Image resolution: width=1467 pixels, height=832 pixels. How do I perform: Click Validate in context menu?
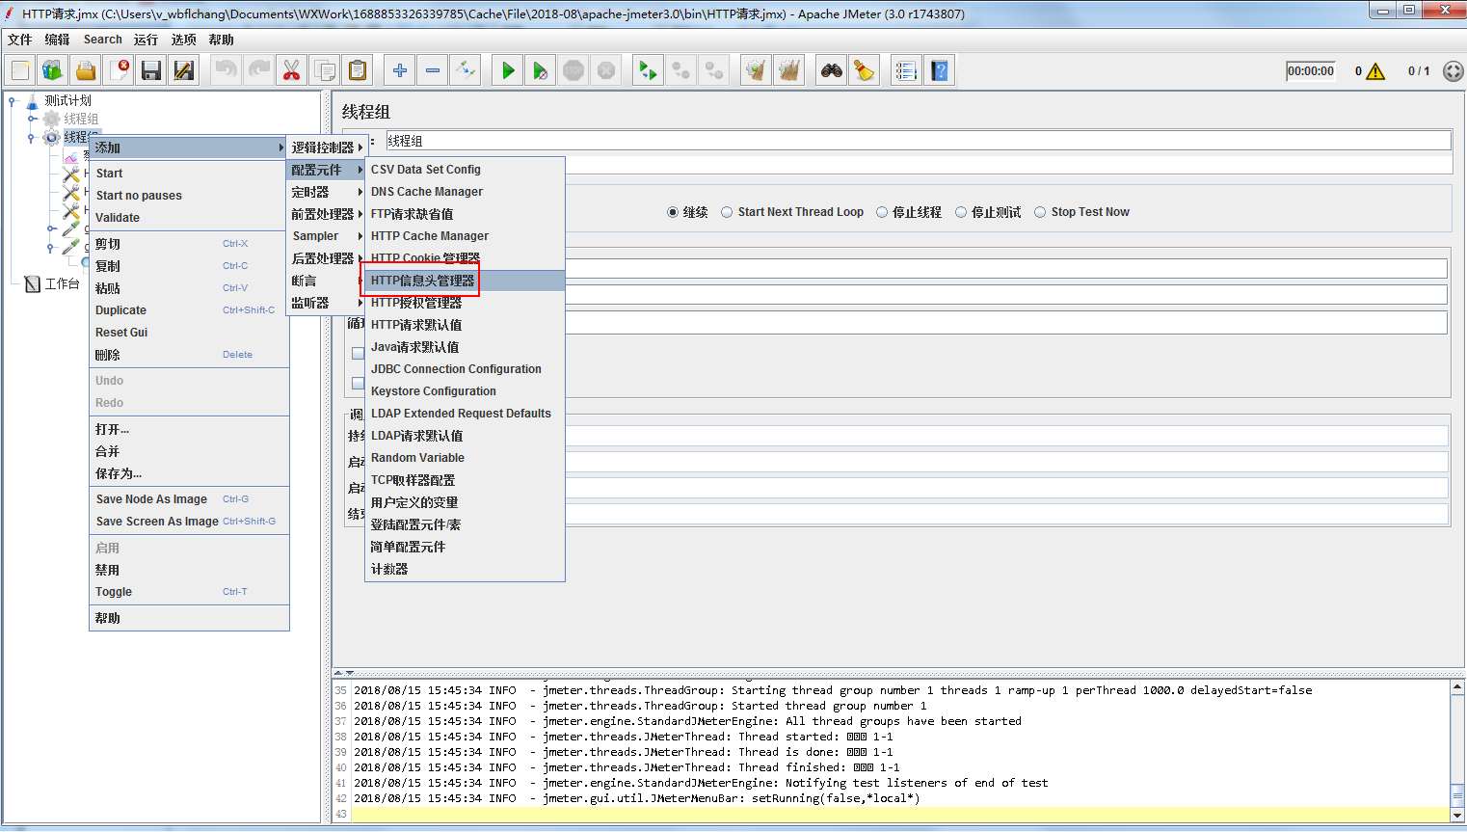point(189,218)
